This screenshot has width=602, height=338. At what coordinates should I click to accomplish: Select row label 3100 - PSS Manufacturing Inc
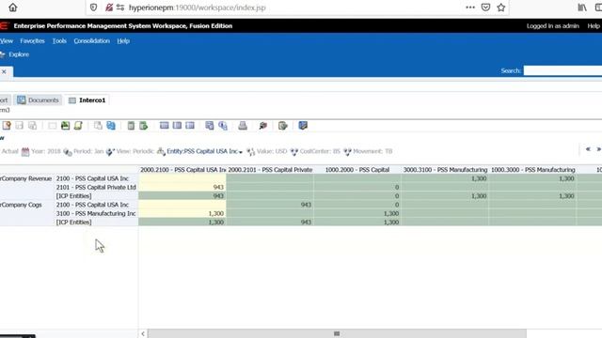96,213
